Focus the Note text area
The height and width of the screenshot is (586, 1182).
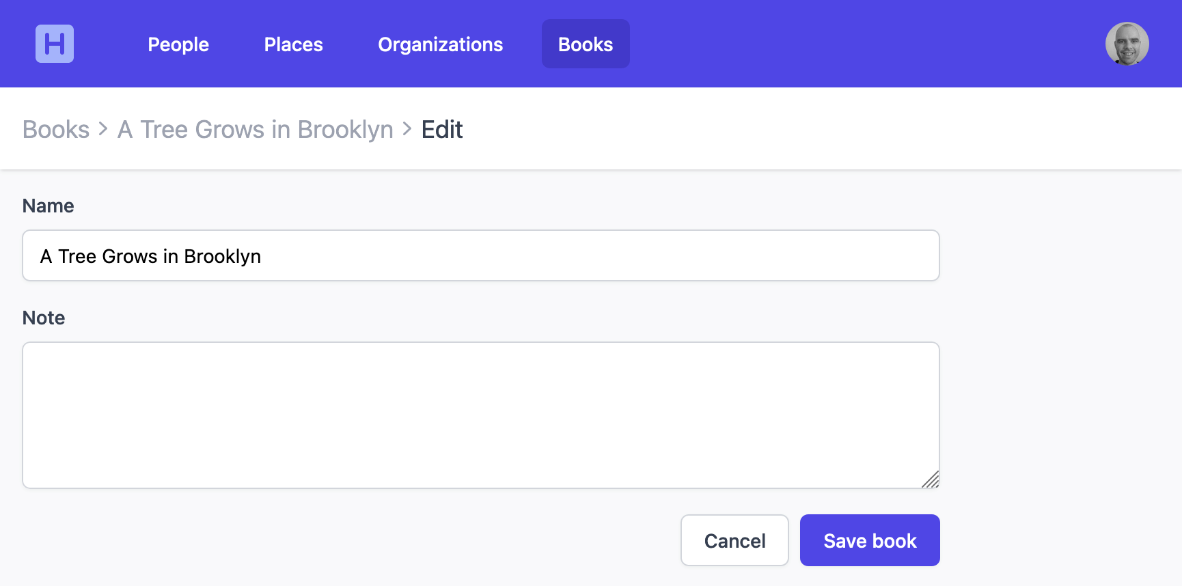(481, 415)
